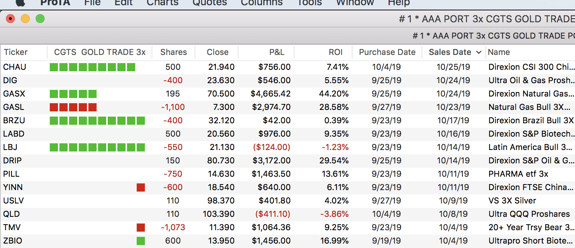Viewport: 575px width, 248px height.
Task: Click the green indicator square in ZBIO row
Action: point(141,241)
